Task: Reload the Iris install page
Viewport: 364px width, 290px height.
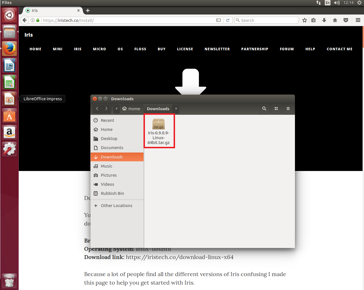Action: coord(228,20)
